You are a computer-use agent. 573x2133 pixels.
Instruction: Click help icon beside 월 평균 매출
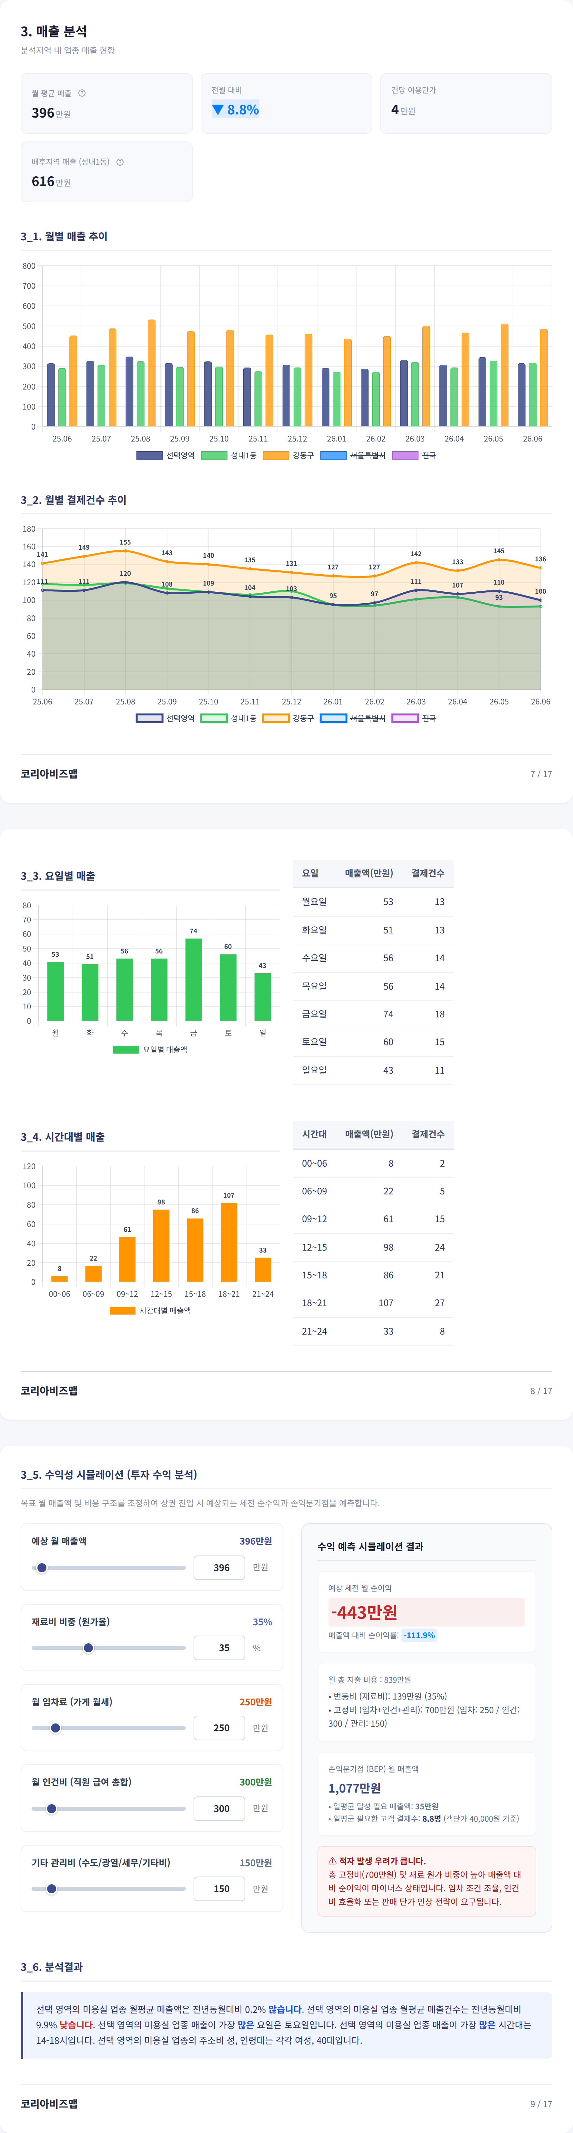tap(82, 93)
